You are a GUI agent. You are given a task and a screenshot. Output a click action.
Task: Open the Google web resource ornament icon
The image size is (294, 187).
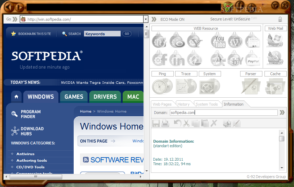(x=159, y=41)
